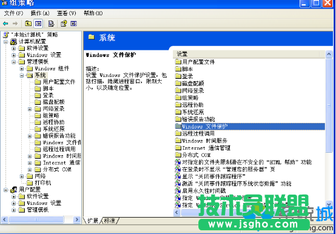336x234 pixels.
Task: Select Internet 通信管理 in the settings list
Action: pos(206,148)
